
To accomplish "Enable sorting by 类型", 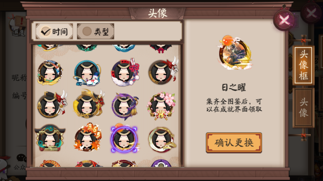I will [95, 31].
